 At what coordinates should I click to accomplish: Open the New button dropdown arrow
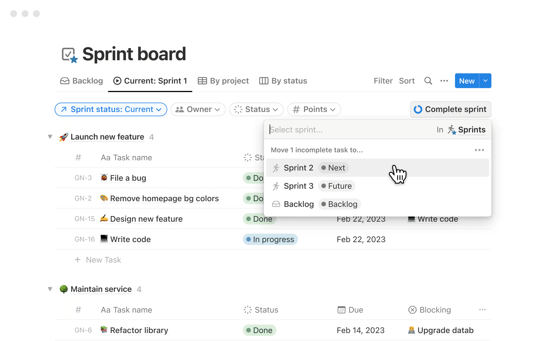(x=485, y=81)
